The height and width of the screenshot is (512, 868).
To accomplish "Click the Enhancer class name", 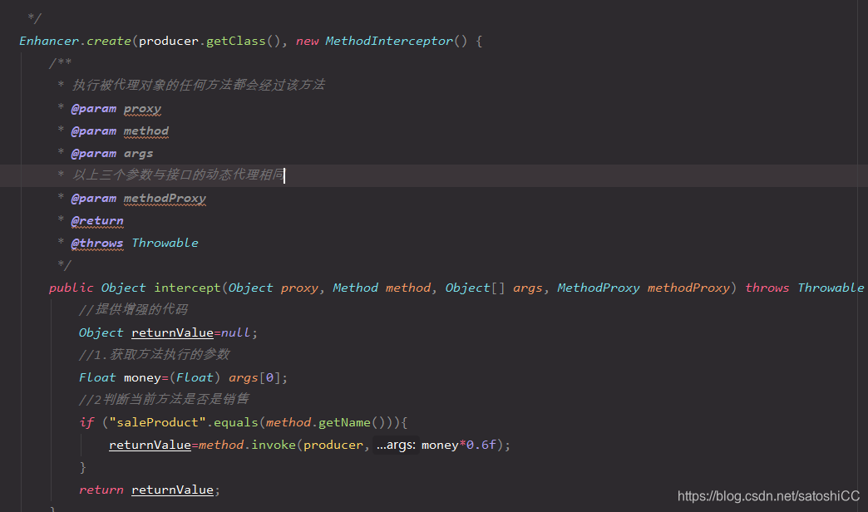I will pos(49,41).
